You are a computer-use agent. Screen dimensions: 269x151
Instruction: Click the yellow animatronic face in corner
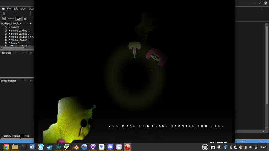pyautogui.click(x=69, y=120)
